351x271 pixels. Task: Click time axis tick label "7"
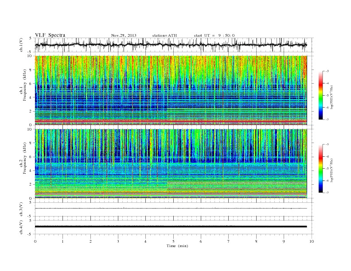point(229,241)
